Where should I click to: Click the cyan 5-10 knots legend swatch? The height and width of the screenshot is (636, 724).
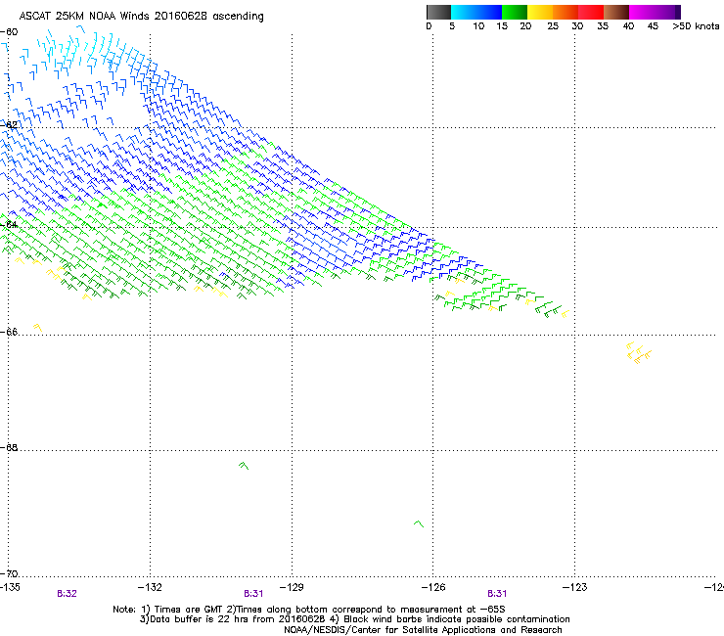coord(464,12)
